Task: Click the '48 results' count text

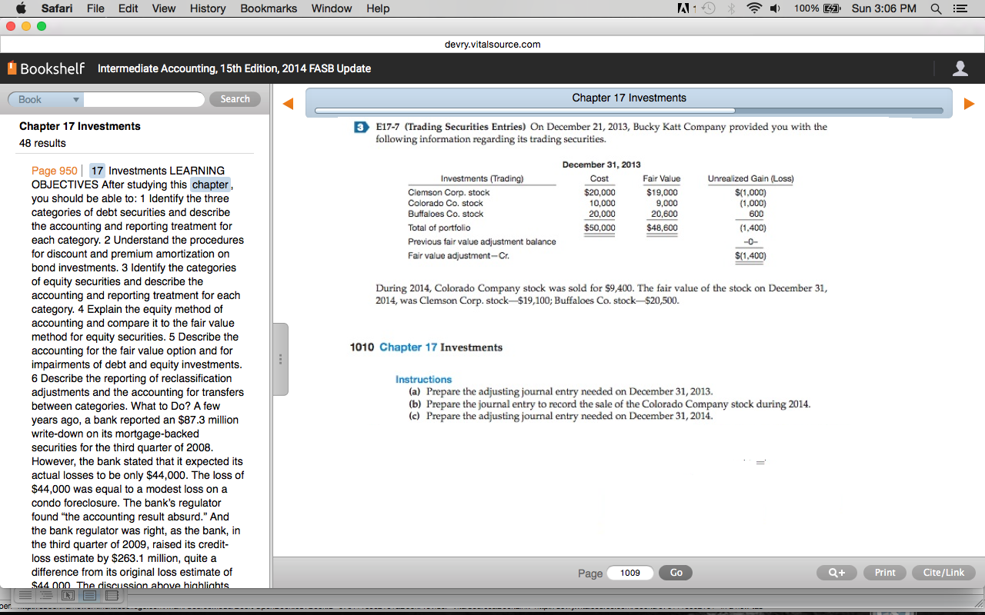Action: coord(42,143)
